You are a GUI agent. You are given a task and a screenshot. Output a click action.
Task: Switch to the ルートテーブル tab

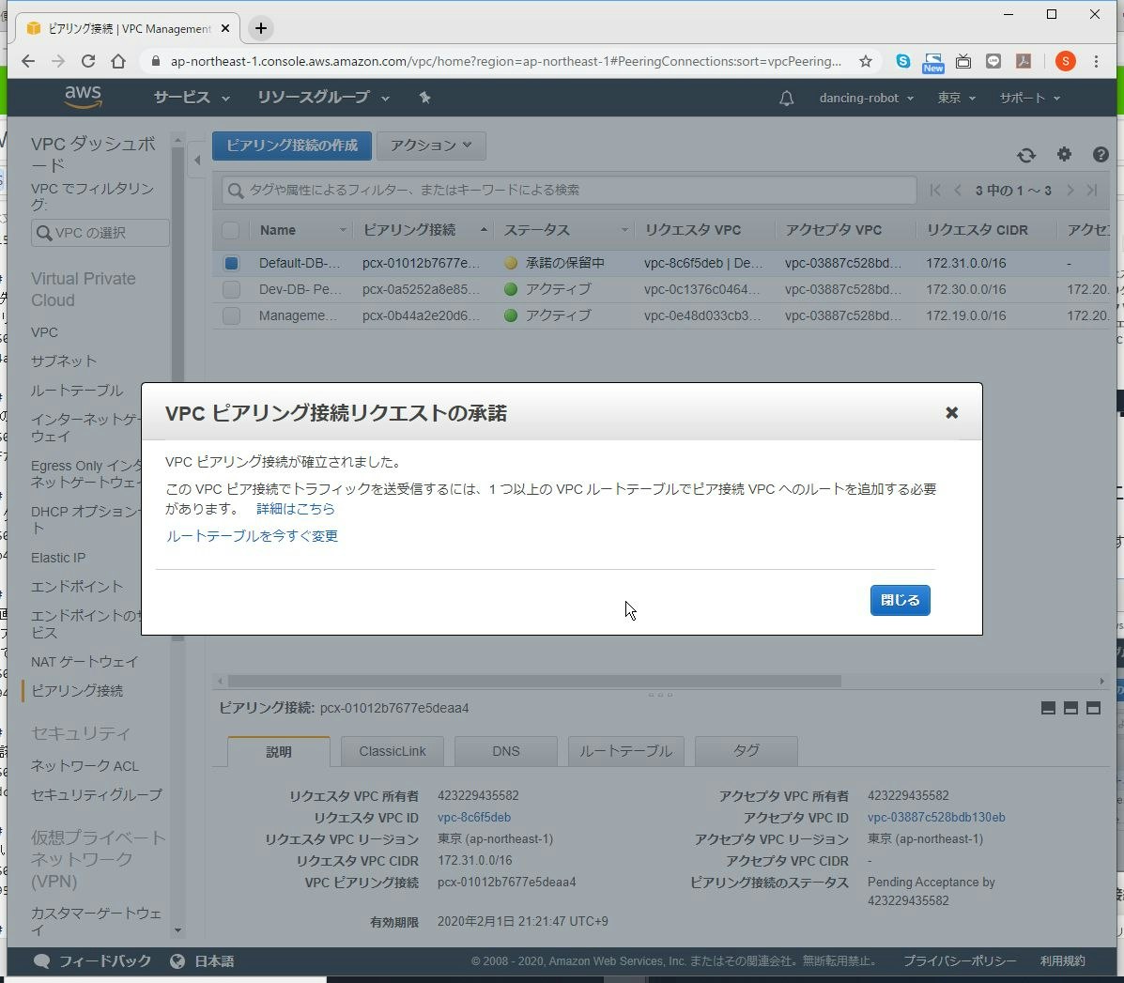(625, 752)
